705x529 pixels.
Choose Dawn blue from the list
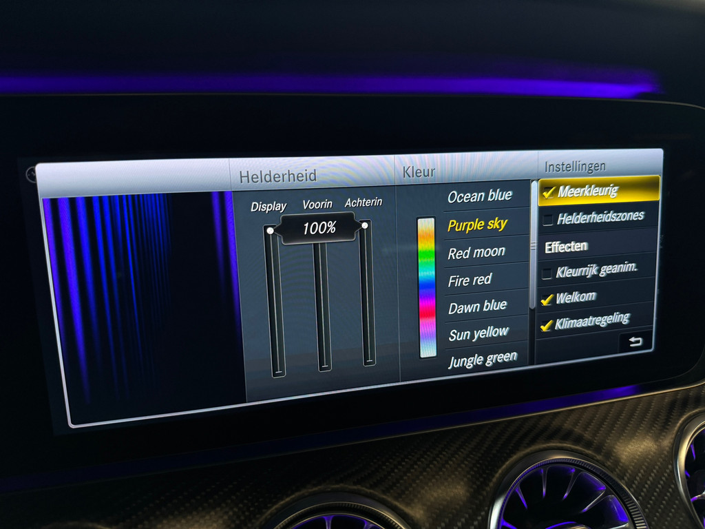[477, 307]
